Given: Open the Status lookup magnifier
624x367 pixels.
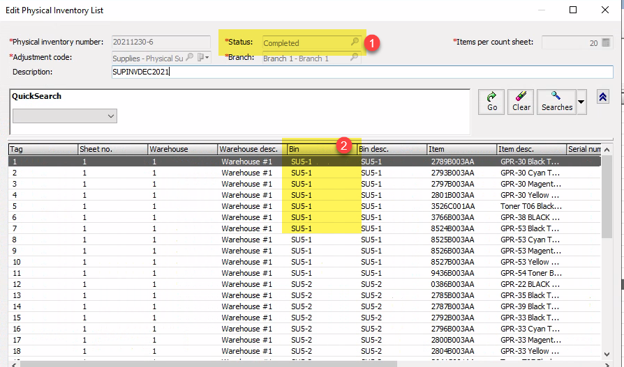Looking at the screenshot, I should coord(355,42).
